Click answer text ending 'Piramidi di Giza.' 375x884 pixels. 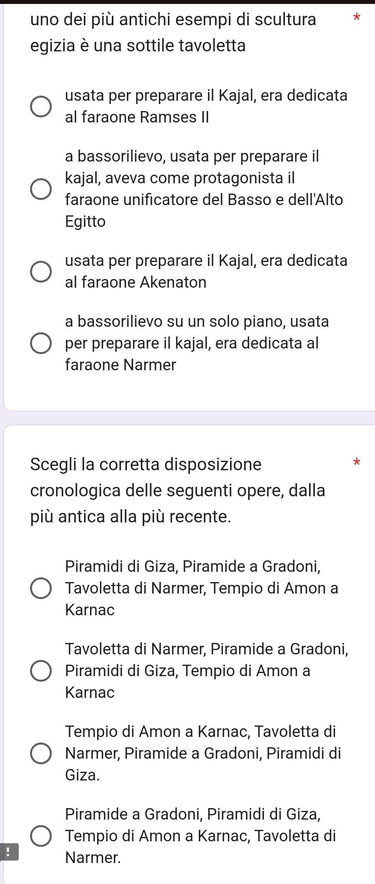coord(203,754)
